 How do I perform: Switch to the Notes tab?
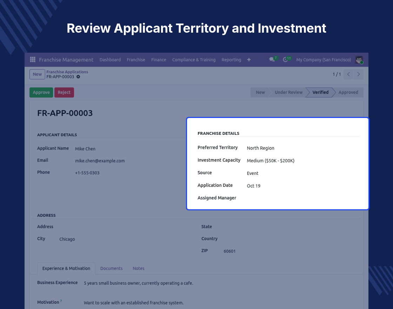[x=138, y=268]
